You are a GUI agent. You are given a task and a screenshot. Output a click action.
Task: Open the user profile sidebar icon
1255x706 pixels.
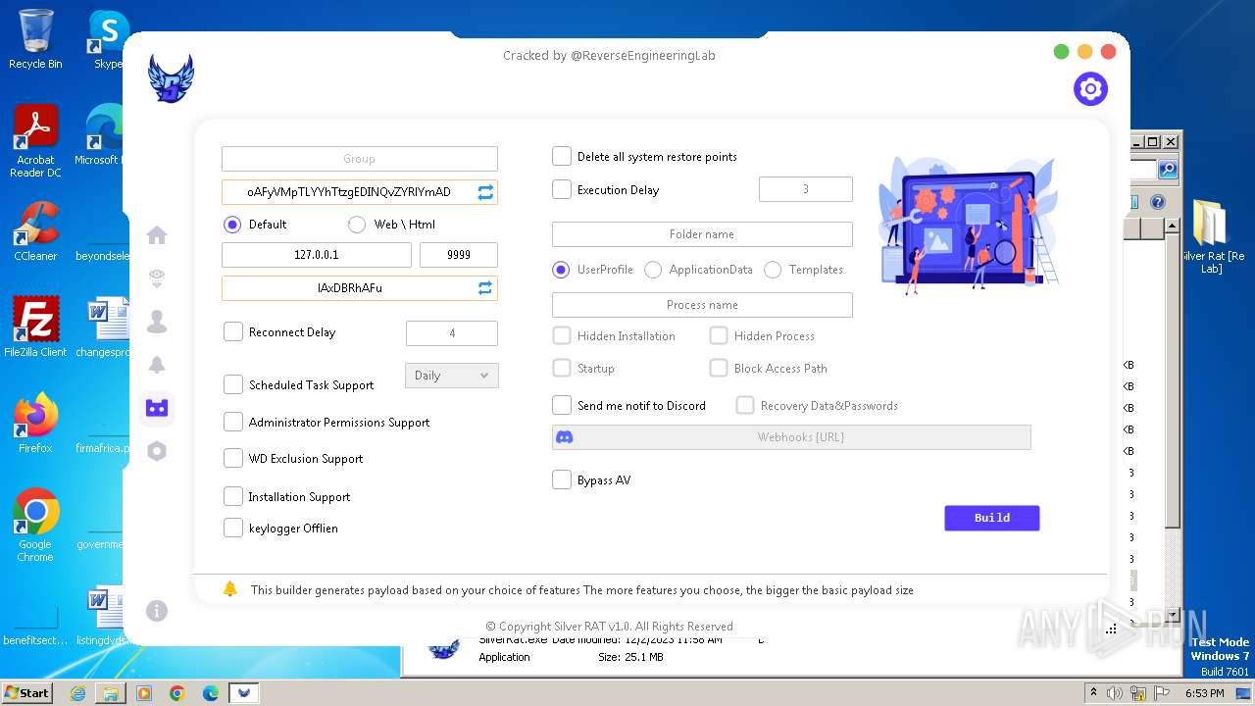click(x=157, y=322)
